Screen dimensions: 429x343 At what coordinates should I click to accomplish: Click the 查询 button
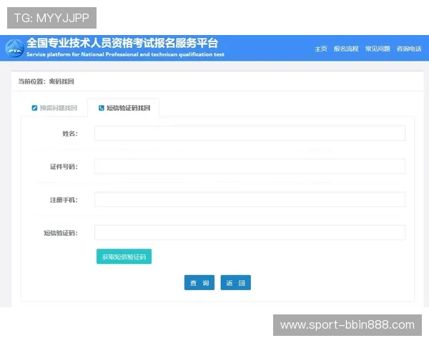pyautogui.click(x=199, y=282)
